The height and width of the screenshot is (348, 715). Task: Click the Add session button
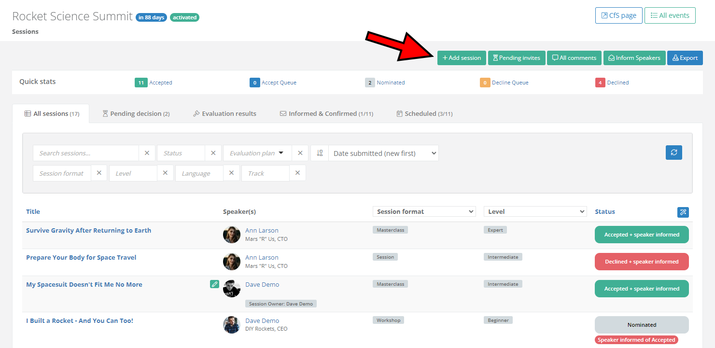pyautogui.click(x=462, y=58)
